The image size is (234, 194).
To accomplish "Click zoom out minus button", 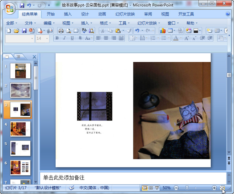I will 176,188.
